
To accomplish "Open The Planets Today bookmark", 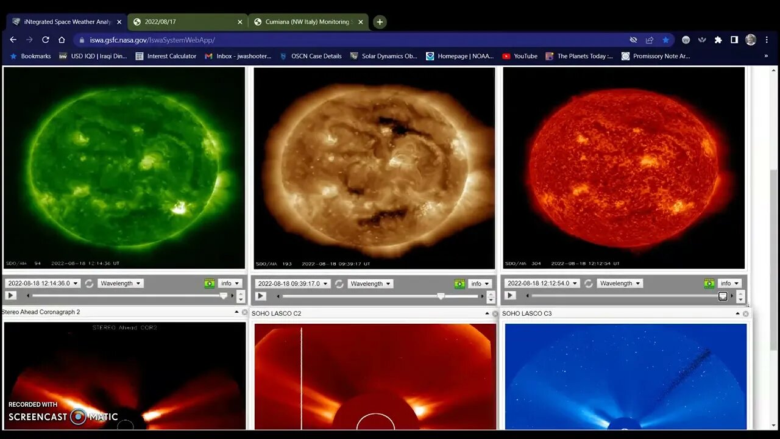I will (x=580, y=56).
